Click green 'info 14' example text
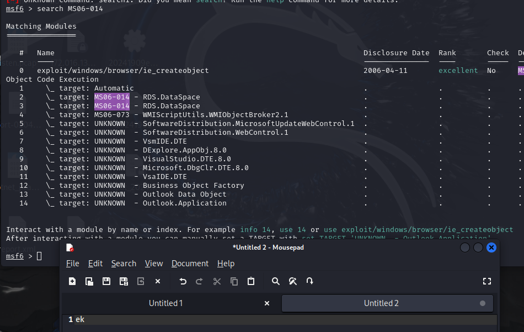This screenshot has width=524, height=332. click(255, 230)
